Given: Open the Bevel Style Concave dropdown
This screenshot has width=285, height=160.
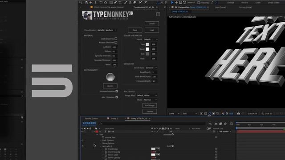Looking at the screenshot, I should [151, 68].
